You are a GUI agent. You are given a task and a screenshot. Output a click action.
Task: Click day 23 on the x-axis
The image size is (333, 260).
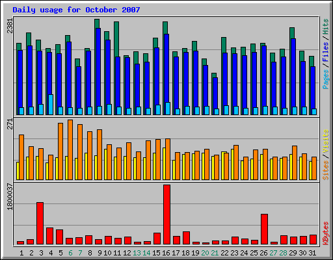(x=234, y=253)
